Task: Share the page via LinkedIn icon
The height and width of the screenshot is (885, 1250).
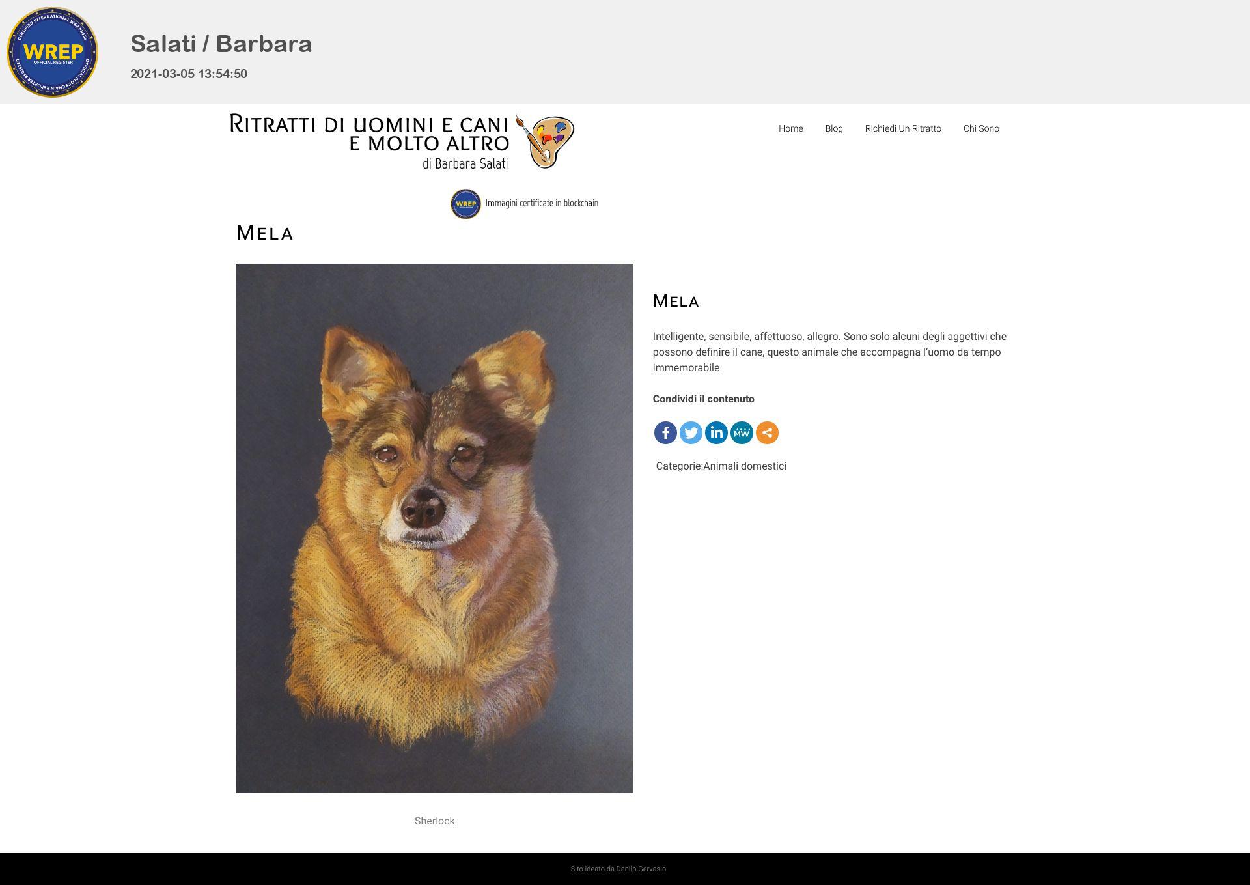Action: pos(716,432)
